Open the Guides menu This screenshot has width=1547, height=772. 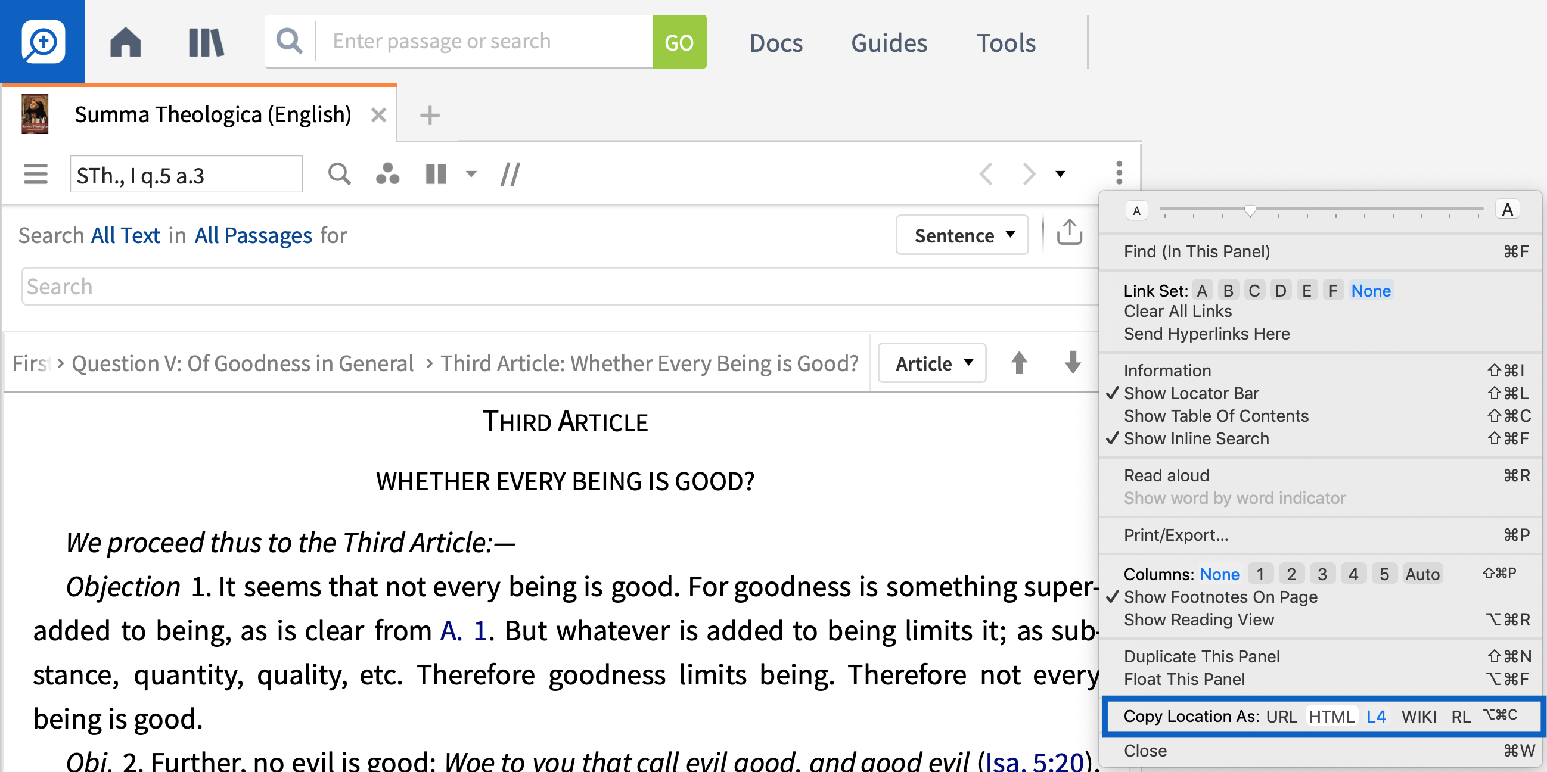click(x=889, y=43)
